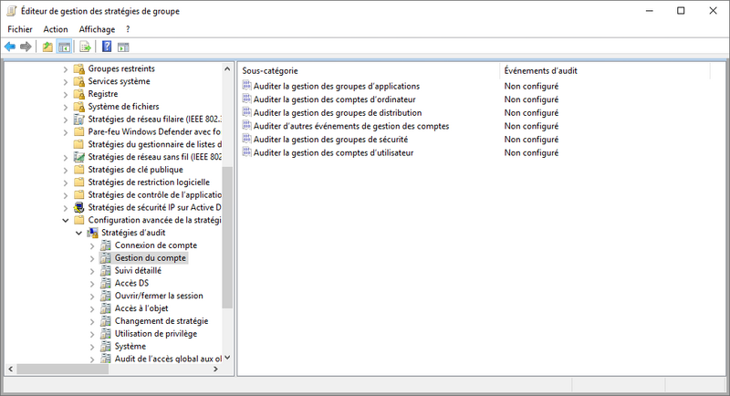
Task: Toggle the Show/Hide console tree icon
Action: click(x=65, y=47)
